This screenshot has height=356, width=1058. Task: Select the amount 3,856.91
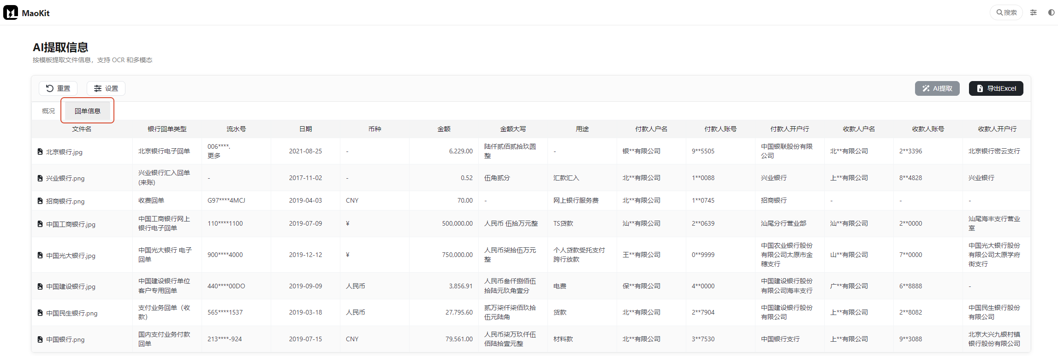tap(461, 286)
